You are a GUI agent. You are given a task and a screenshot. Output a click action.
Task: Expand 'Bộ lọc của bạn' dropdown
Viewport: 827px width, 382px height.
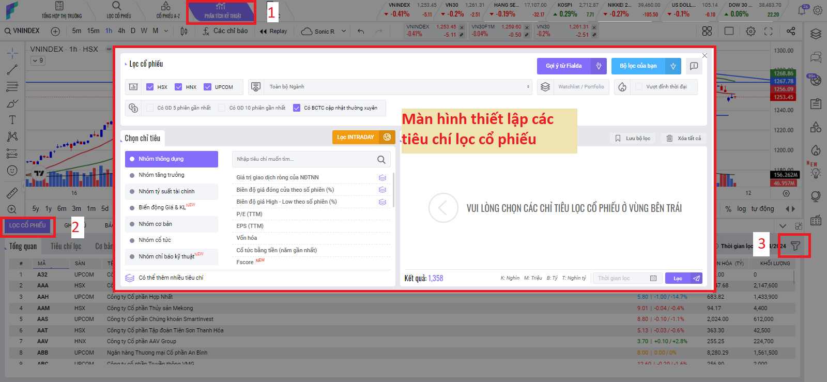tap(673, 66)
